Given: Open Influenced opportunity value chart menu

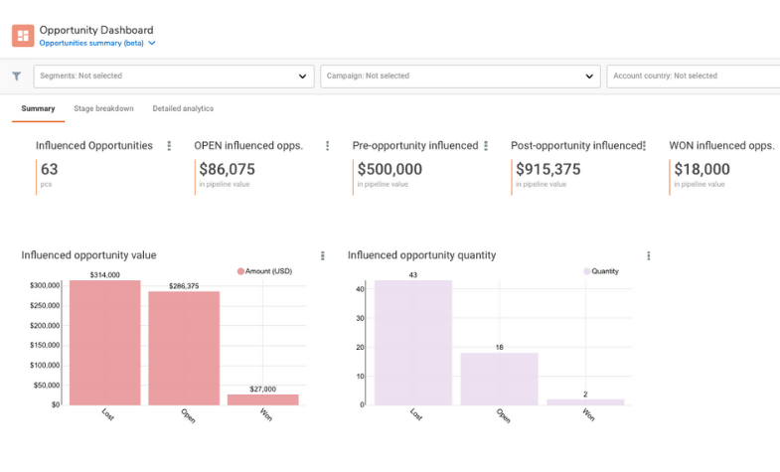Looking at the screenshot, I should pyautogui.click(x=322, y=255).
